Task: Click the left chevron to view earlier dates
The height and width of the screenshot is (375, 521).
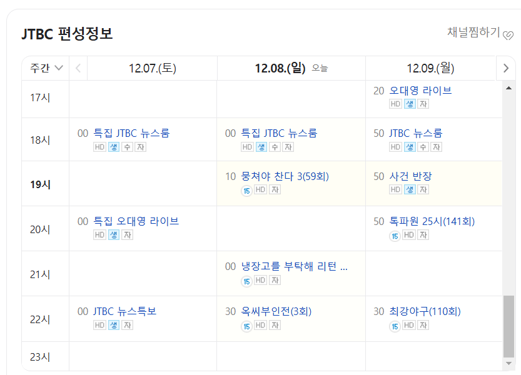Action: pos(78,69)
